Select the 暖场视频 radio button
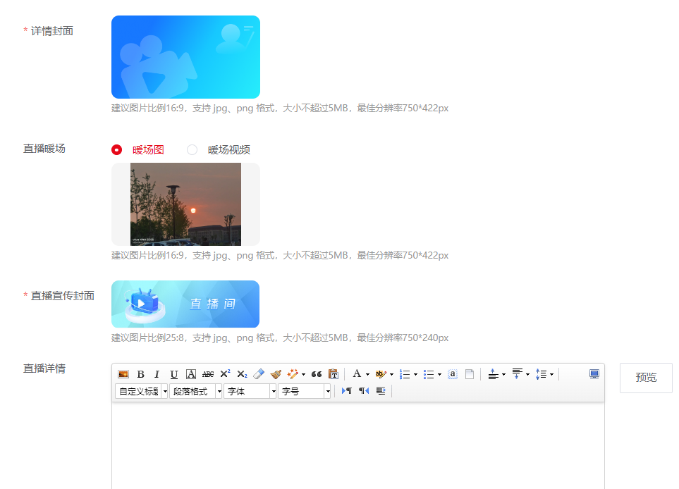 click(x=192, y=149)
